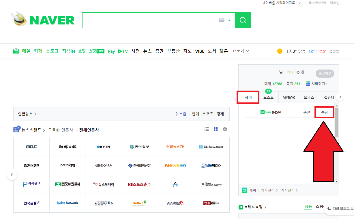Select the 오피스 tab
354x219 pixels.
(x=309, y=98)
